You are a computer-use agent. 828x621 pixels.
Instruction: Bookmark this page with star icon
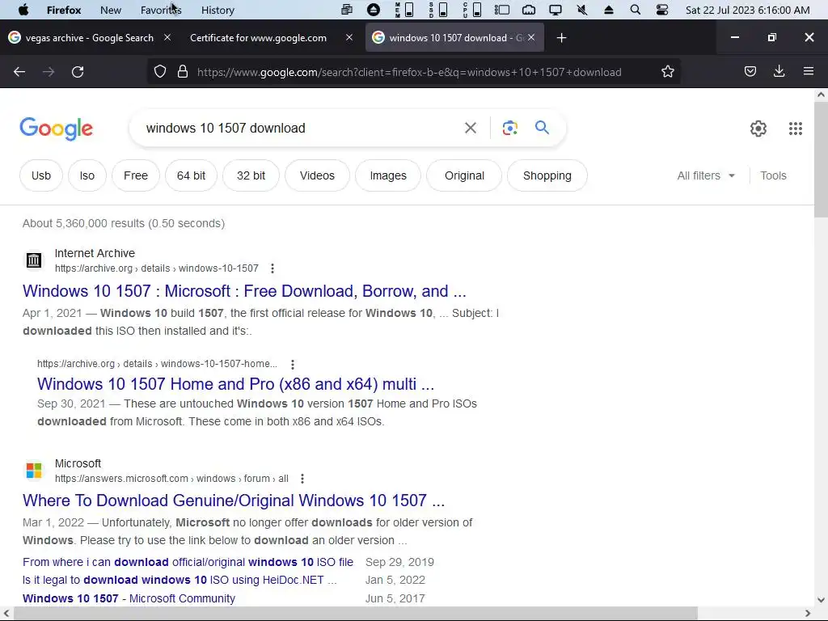(x=667, y=72)
